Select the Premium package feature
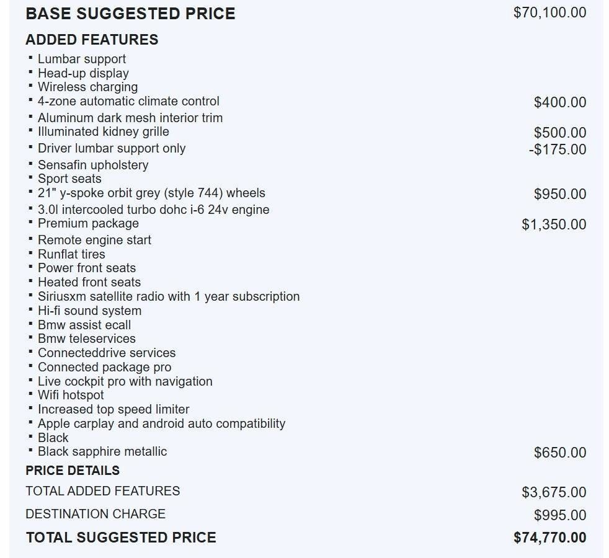This screenshot has width=609, height=558. (88, 223)
